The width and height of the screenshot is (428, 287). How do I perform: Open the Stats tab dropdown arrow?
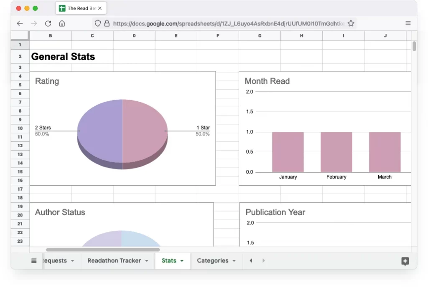pyautogui.click(x=182, y=261)
